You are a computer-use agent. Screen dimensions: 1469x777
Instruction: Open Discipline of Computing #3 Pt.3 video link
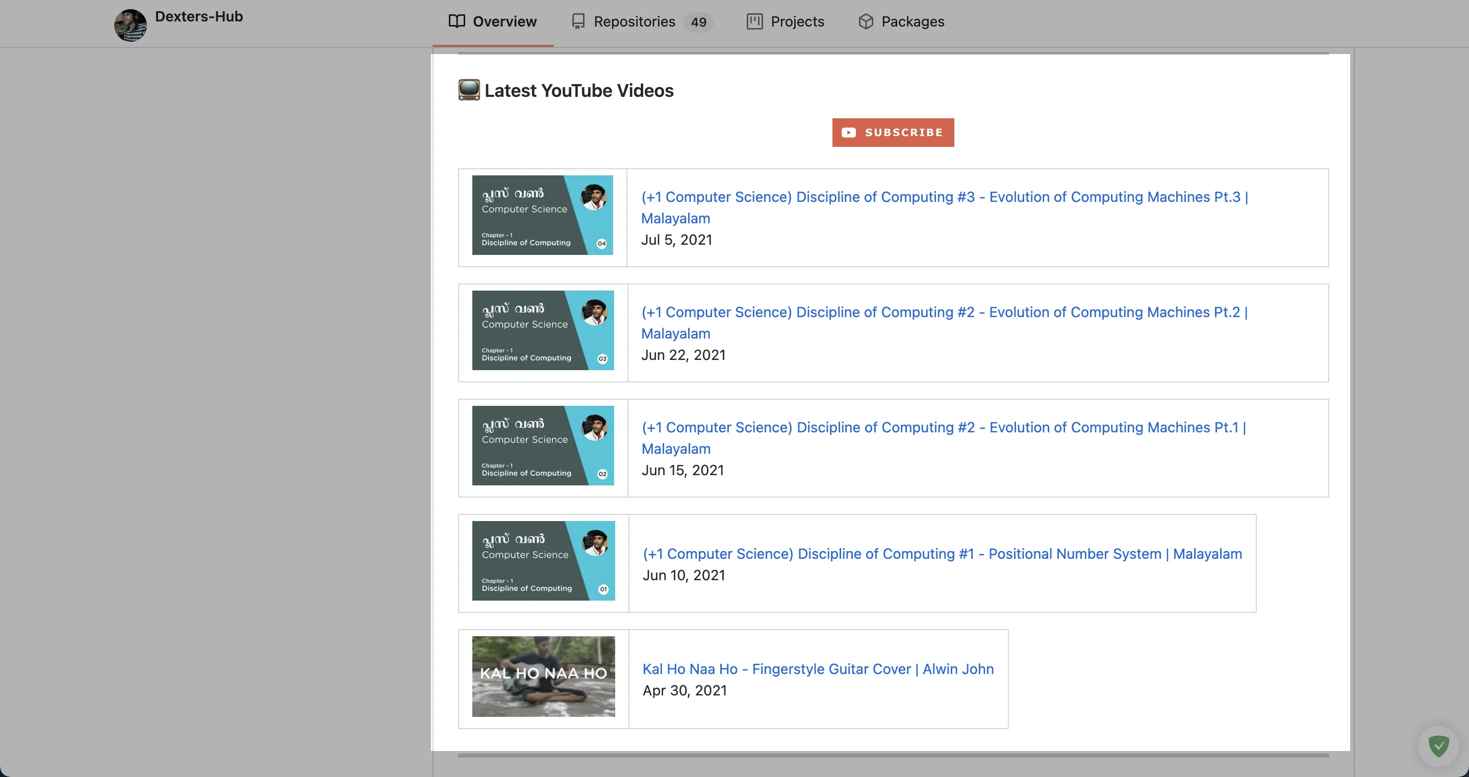(944, 208)
